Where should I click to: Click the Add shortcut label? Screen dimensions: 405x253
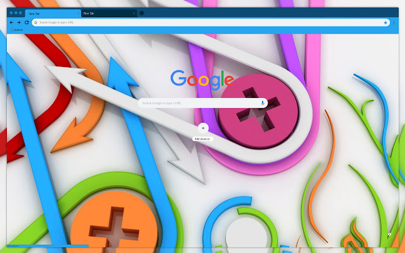coord(202,139)
